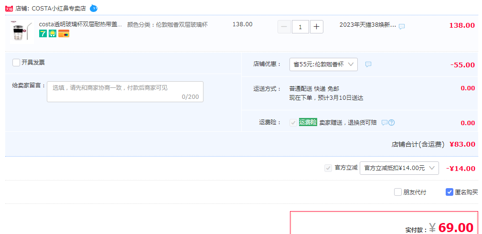482x234 pixels.
Task: Click the 颜色分类：伦敦咖香双层玻璃杯 text
Action: (x=168, y=25)
